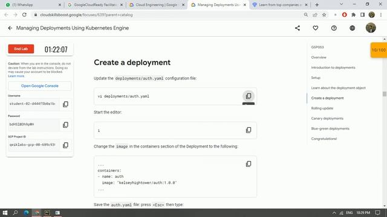Open browser extensions puzzle icon
The image size is (387, 217).
353,14
